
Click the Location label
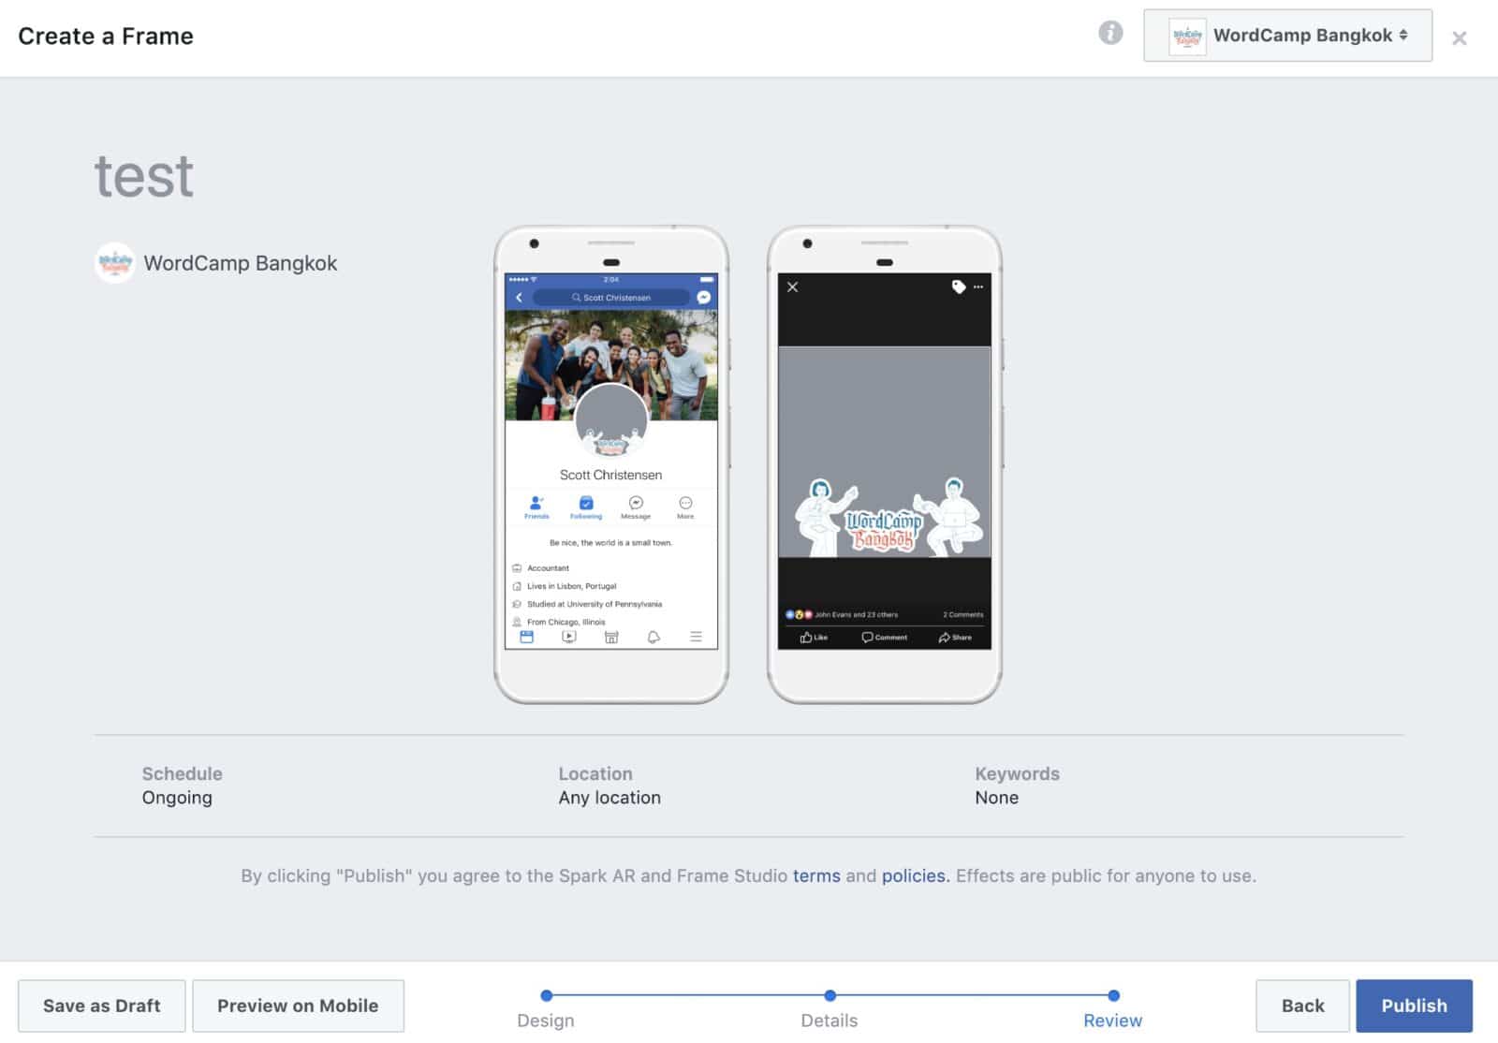tap(595, 773)
